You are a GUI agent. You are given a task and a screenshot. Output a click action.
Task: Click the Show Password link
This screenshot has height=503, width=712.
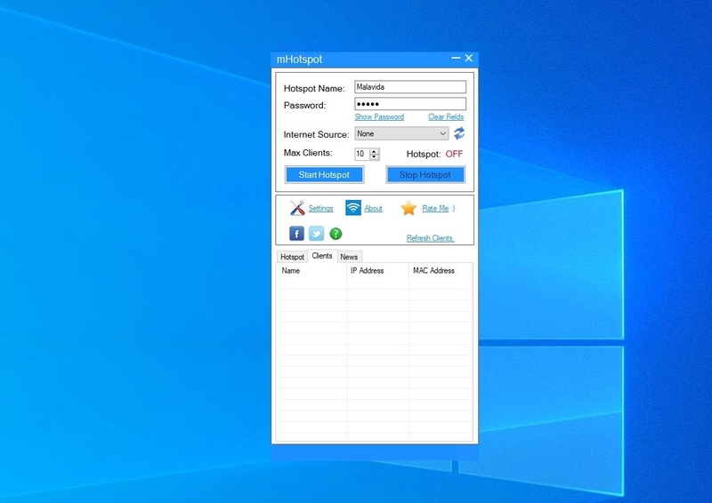click(379, 117)
